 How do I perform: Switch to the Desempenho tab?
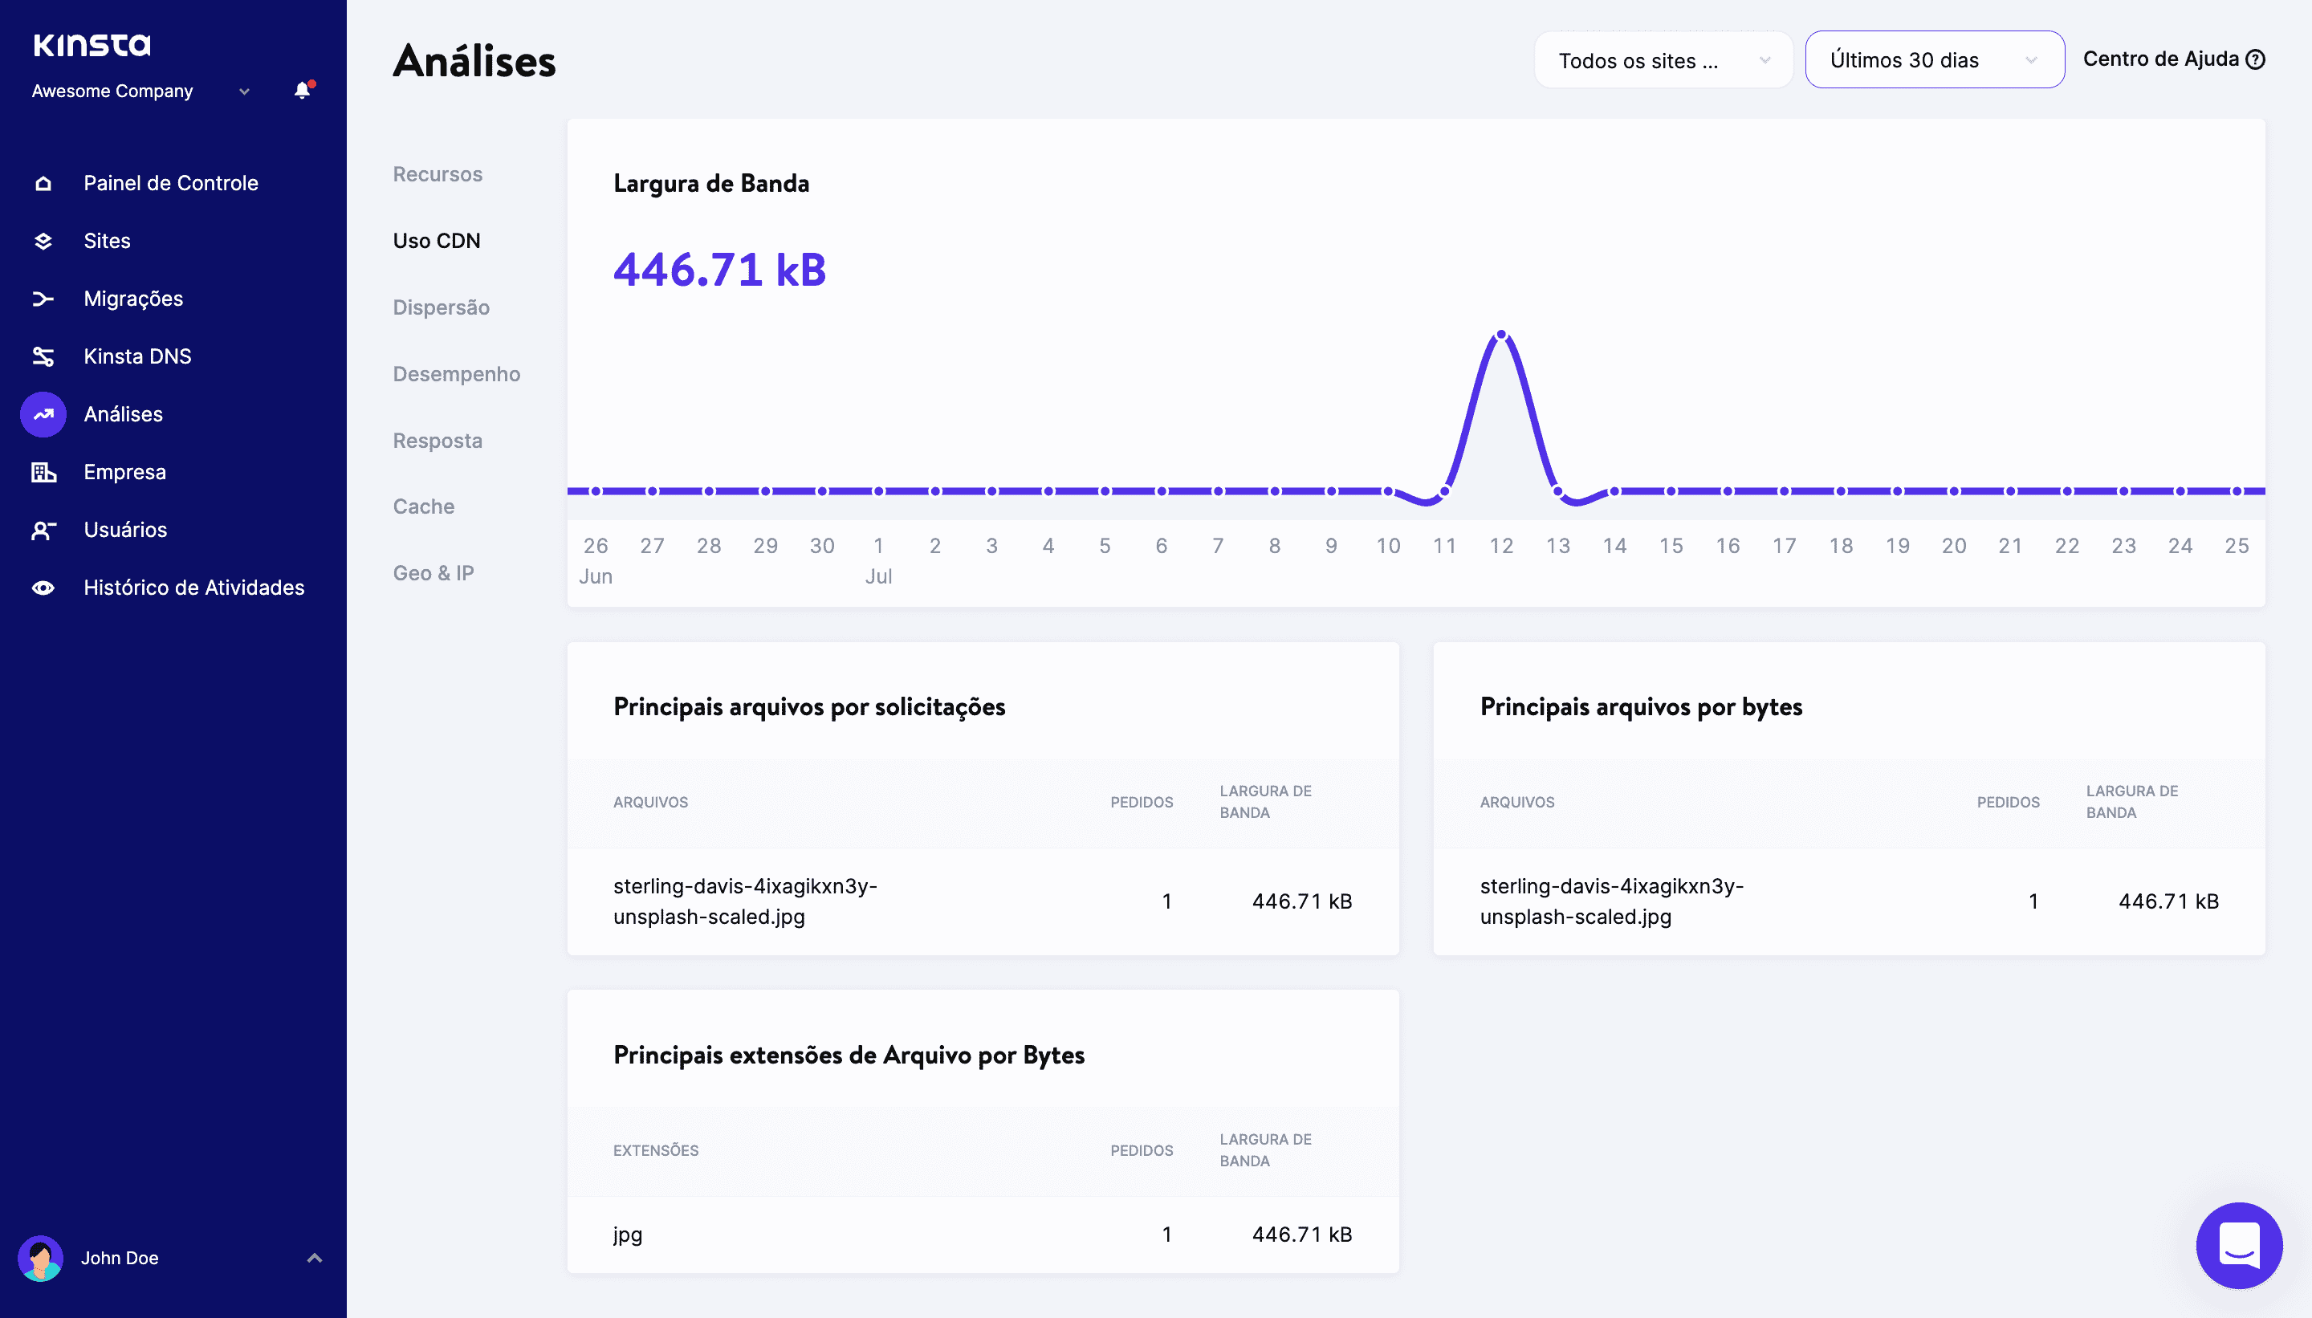[x=456, y=374]
